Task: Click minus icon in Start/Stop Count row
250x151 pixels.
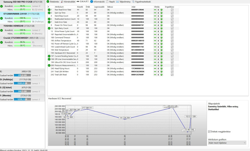Action: (x=155, y=16)
